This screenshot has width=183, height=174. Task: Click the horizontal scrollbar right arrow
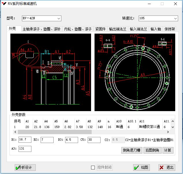[x=168, y=132]
